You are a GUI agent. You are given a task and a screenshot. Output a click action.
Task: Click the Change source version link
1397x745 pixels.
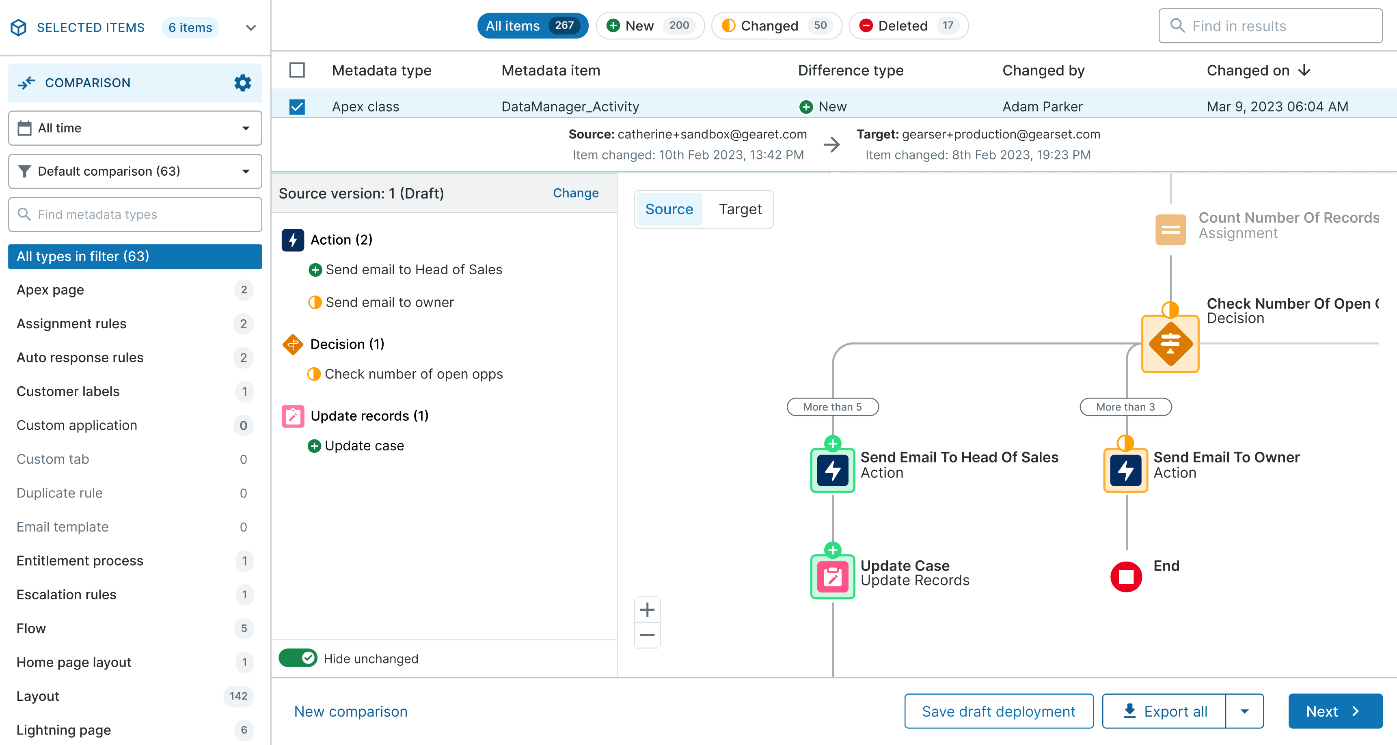click(x=575, y=193)
